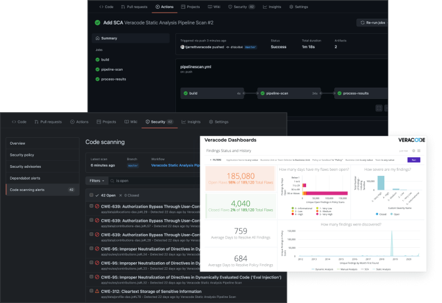Expand FILTERS in Veracode dashboard

(x=215, y=160)
